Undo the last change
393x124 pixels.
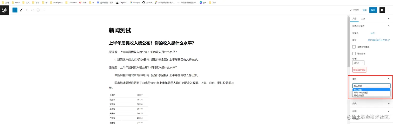coord(27,10)
